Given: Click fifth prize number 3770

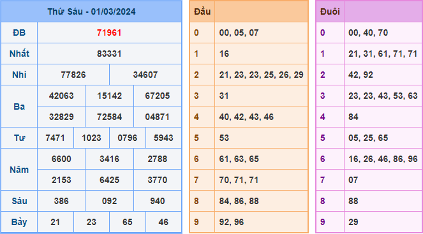Looking at the screenshot, I should click(158, 180).
